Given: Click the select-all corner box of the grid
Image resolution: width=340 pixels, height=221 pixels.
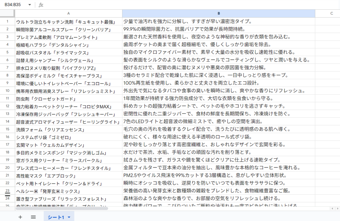Looking at the screenshot, I should pyautogui.click(x=7, y=13).
